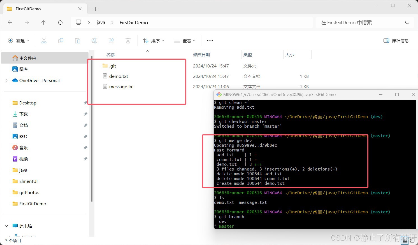This screenshot has width=418, height=245.
Task: Close the FirstGitDemo tab
Action: [80, 9]
